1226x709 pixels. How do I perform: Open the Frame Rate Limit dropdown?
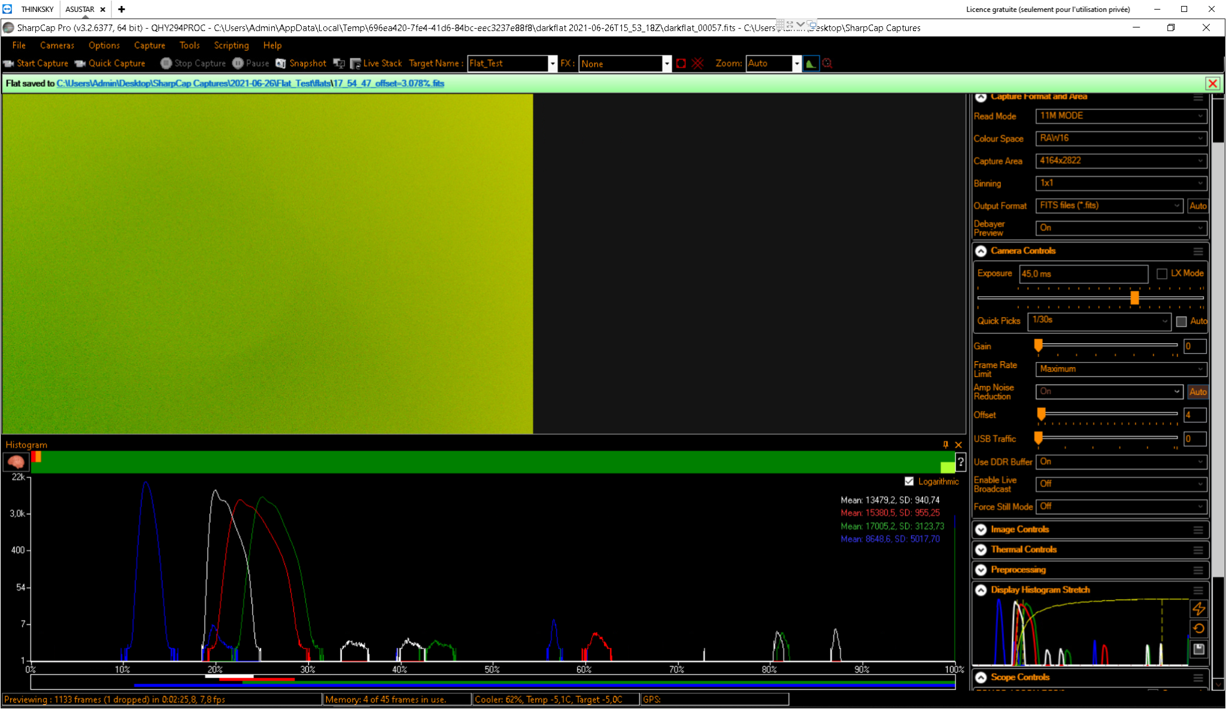point(1121,369)
